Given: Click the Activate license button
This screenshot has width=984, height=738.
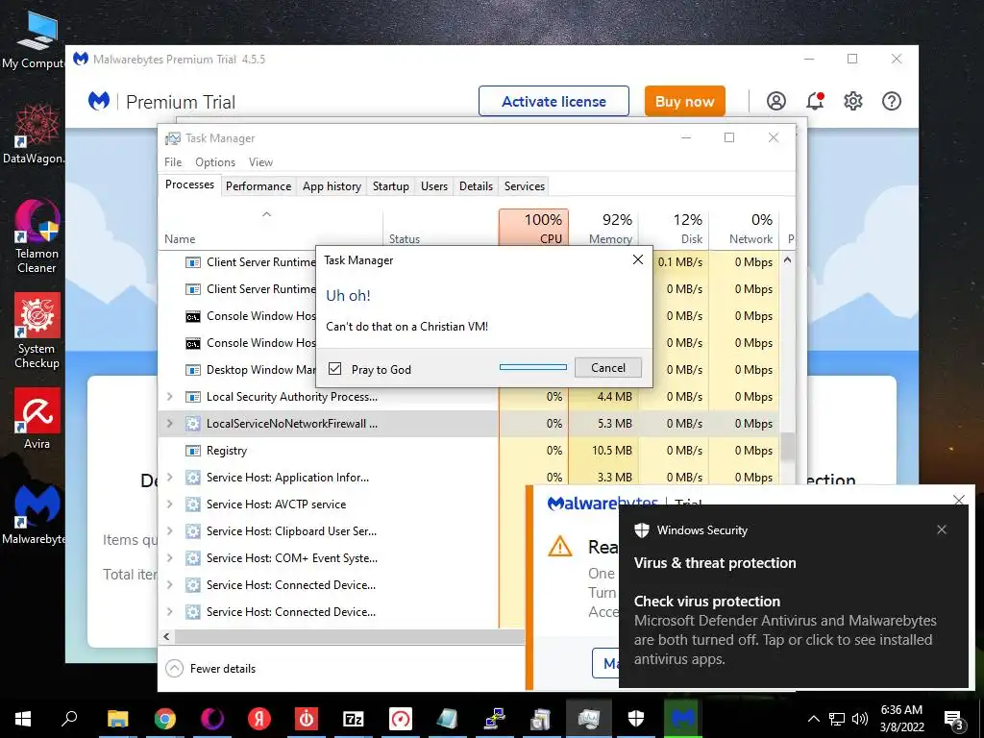Looking at the screenshot, I should (x=553, y=101).
